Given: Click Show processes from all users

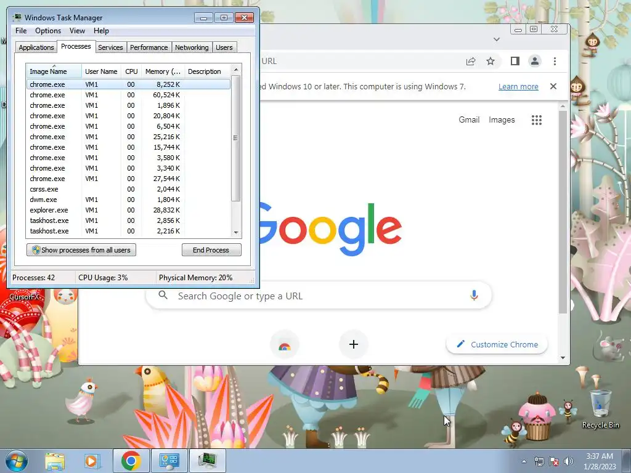Looking at the screenshot, I should point(81,250).
